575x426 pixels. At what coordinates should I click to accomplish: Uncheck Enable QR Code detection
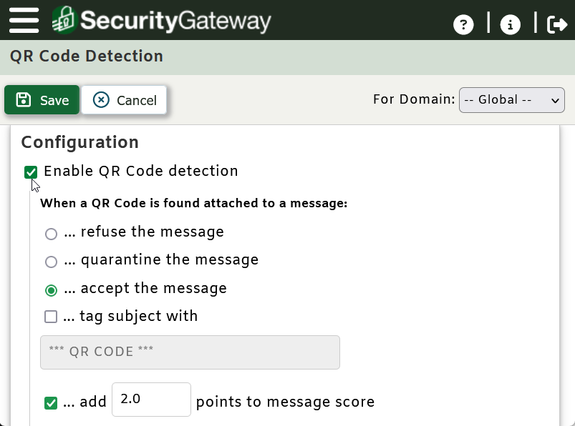pos(31,172)
